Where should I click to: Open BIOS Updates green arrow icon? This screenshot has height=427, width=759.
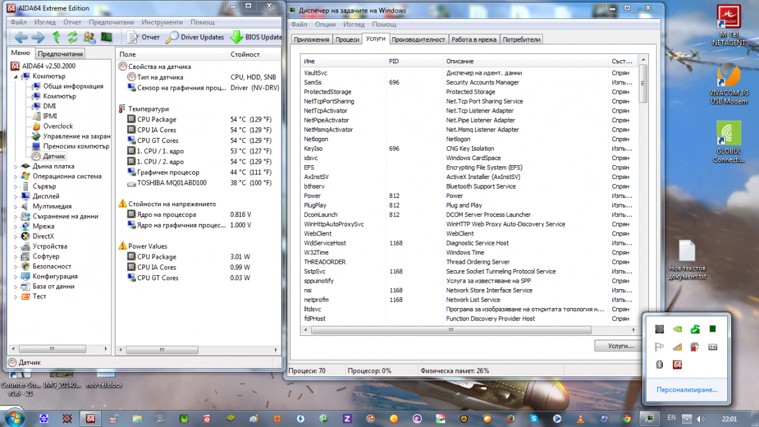236,37
